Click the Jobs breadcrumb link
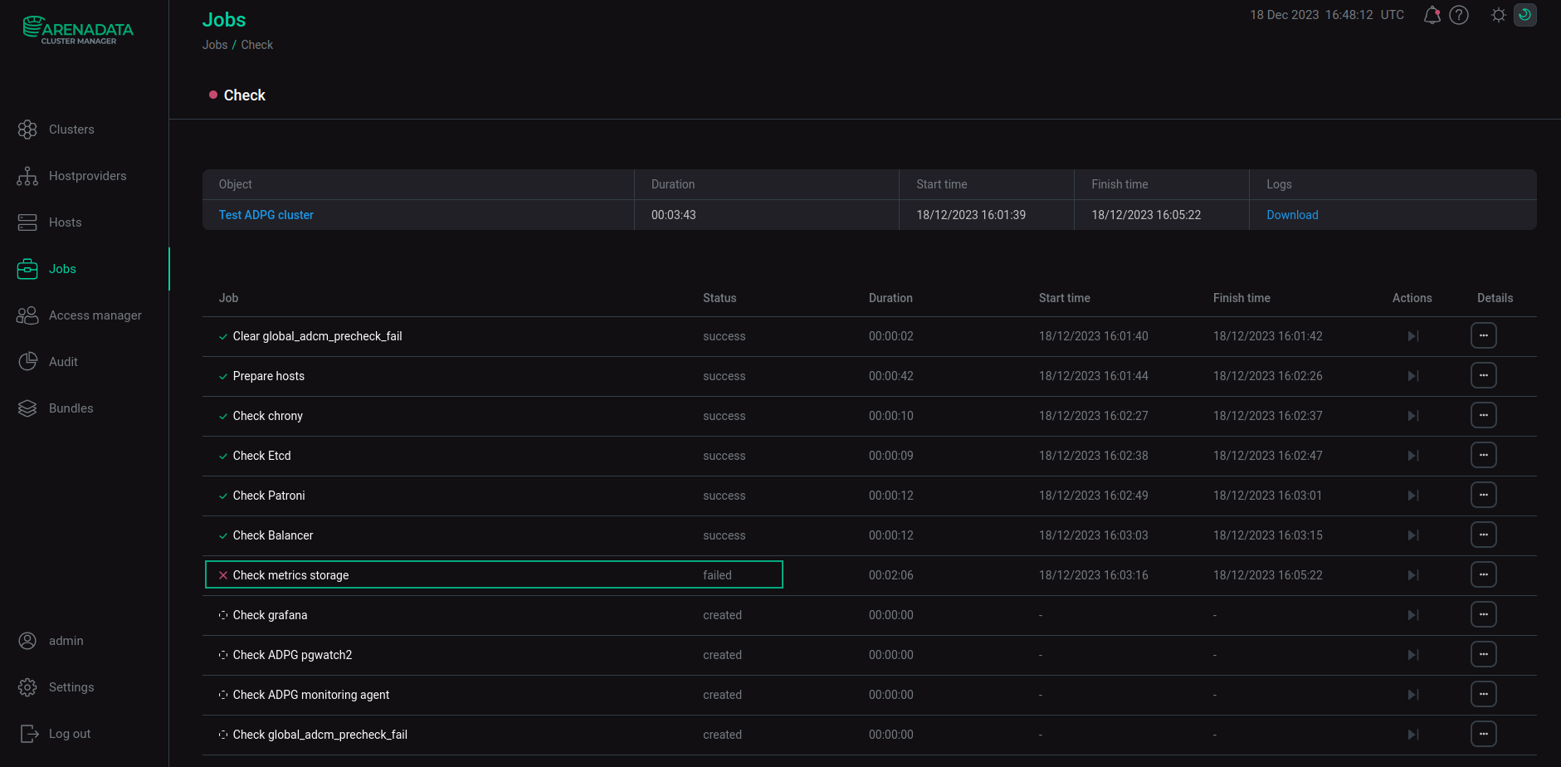This screenshot has width=1561, height=767. (215, 45)
